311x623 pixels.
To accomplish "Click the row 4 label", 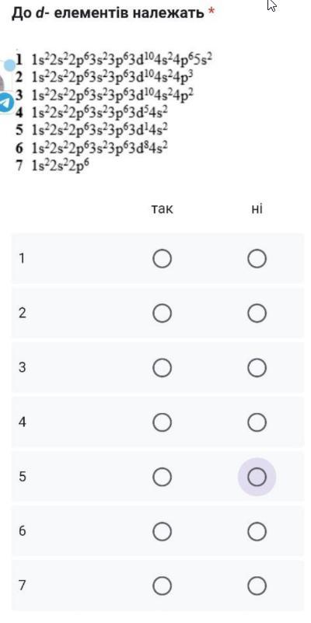I will point(23,422).
